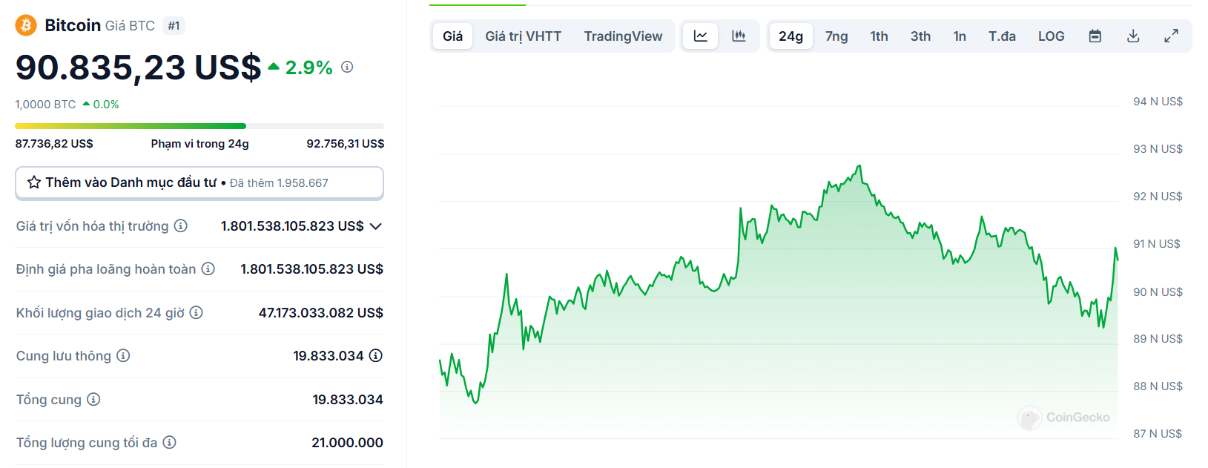Show info for Khối lượng giao dịch 24 giờ
Screen dimensions: 1208x468
click(197, 312)
